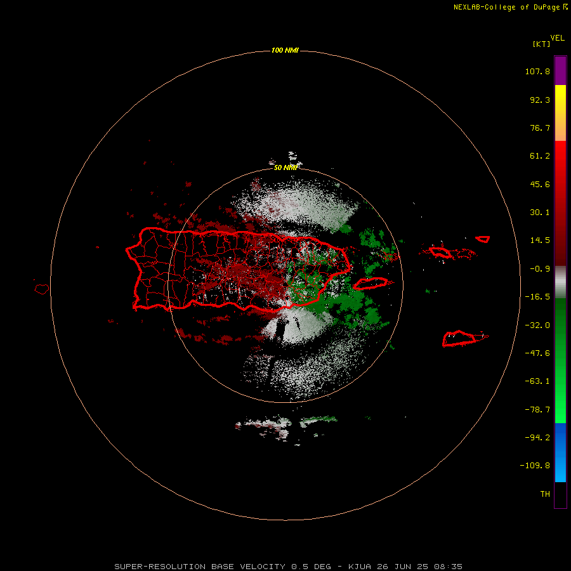571x571 pixels.
Task: Click the purple segment of the velocity color bar
Action: tap(560, 70)
